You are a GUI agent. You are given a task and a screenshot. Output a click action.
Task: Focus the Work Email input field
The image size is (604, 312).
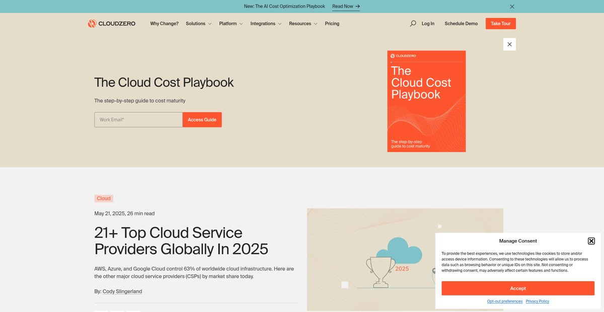138,120
